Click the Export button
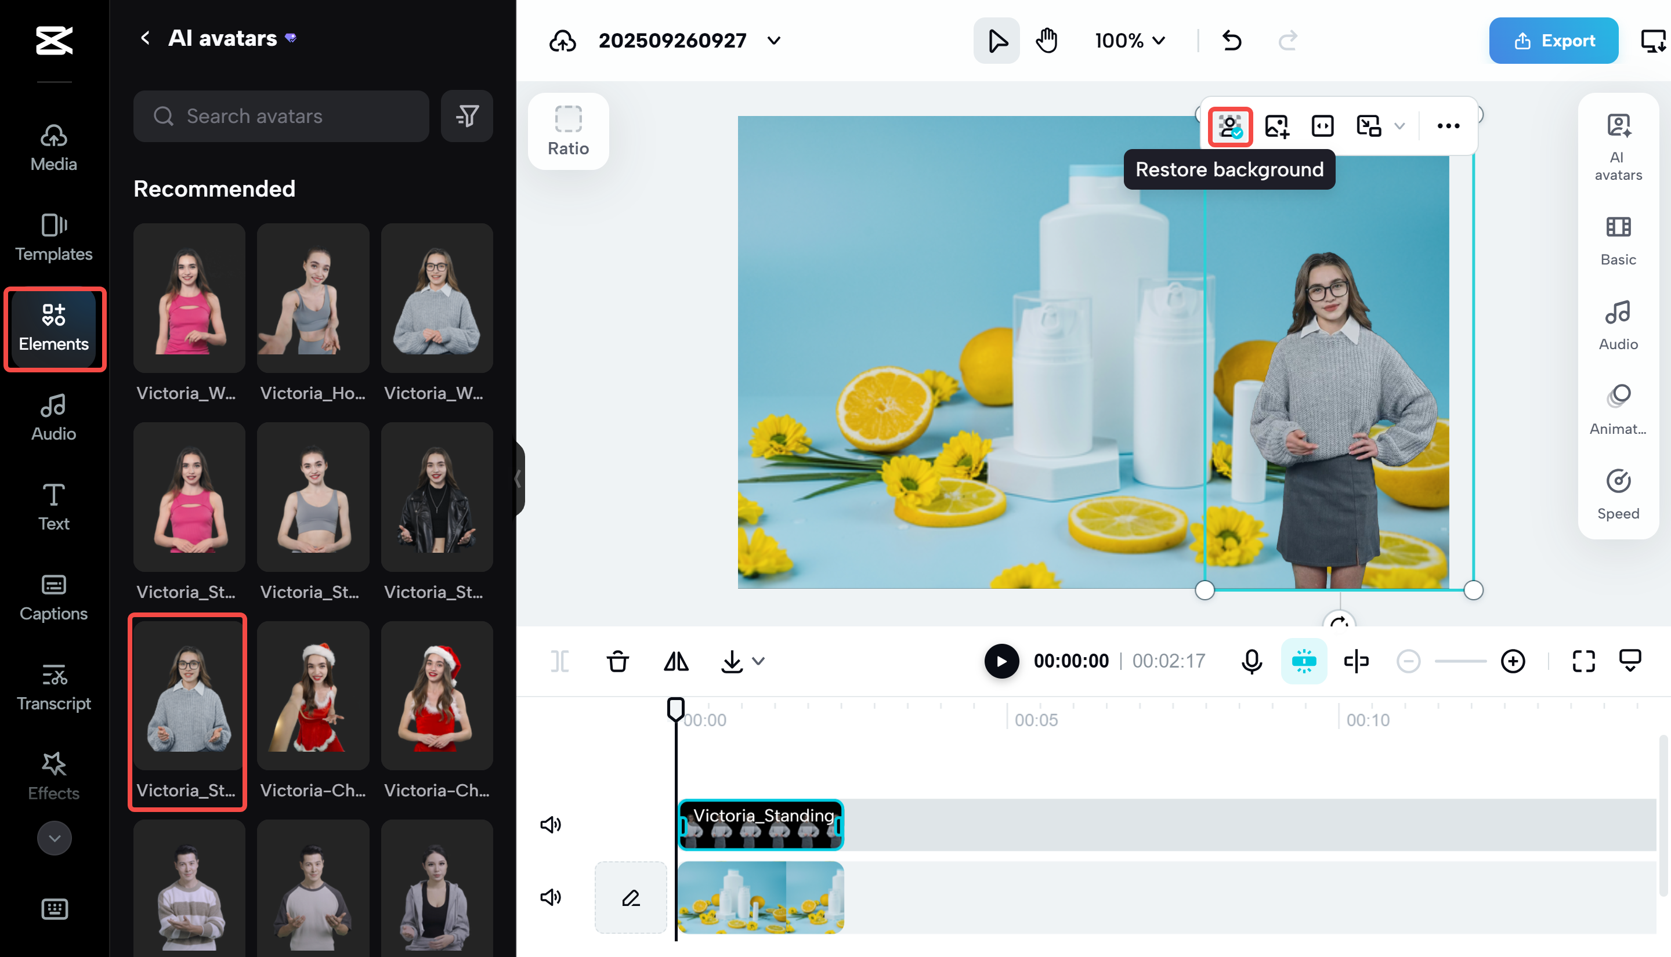 click(x=1553, y=40)
